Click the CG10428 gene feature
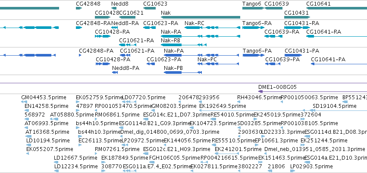This screenshot has height=173, width=367. tap(103, 17)
